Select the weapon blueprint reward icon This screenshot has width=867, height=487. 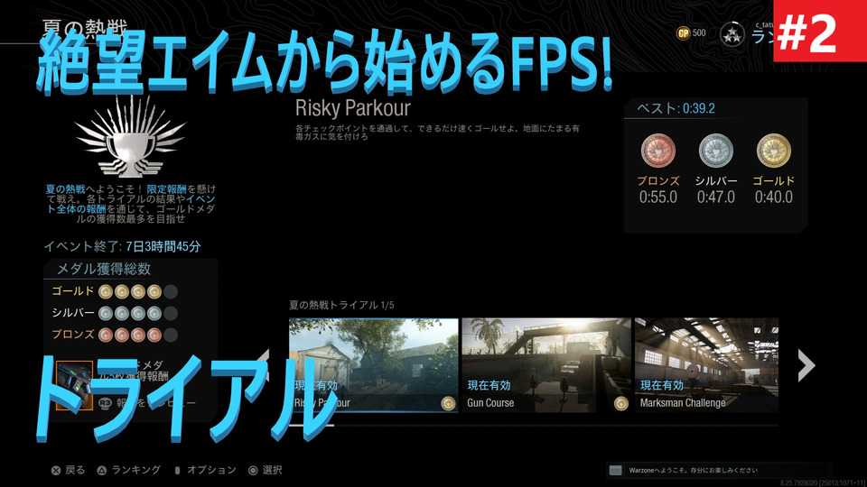[x=74, y=385]
